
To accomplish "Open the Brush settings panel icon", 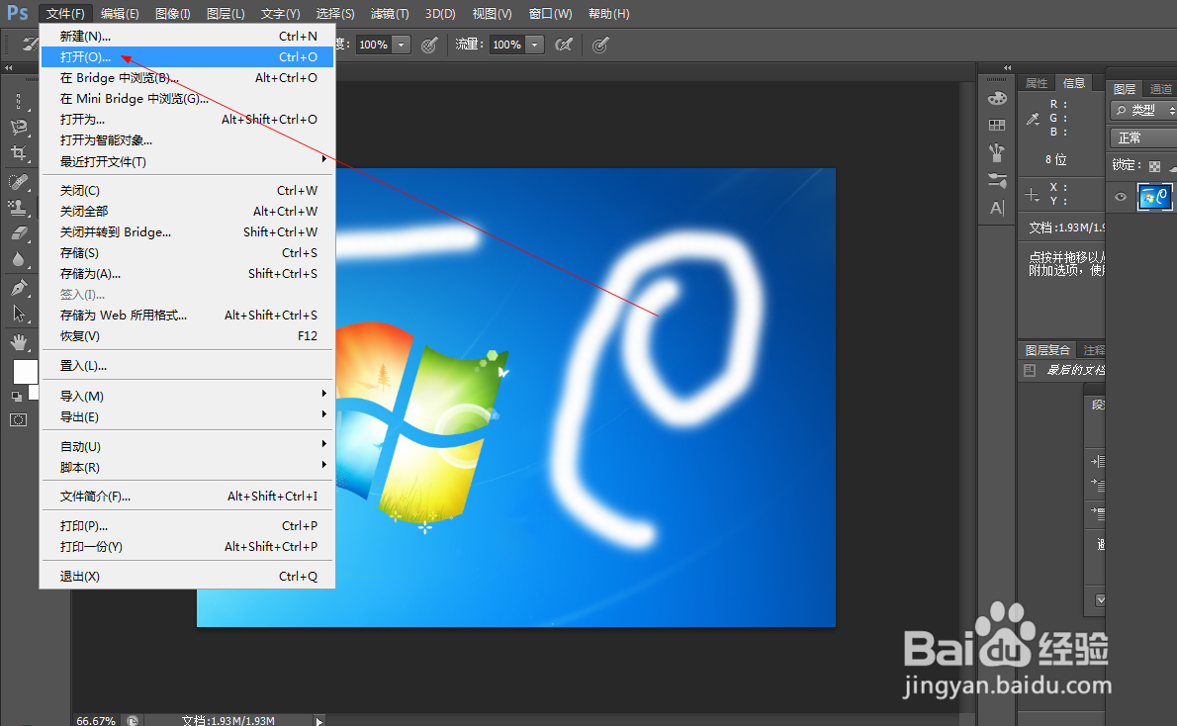I will (x=997, y=180).
